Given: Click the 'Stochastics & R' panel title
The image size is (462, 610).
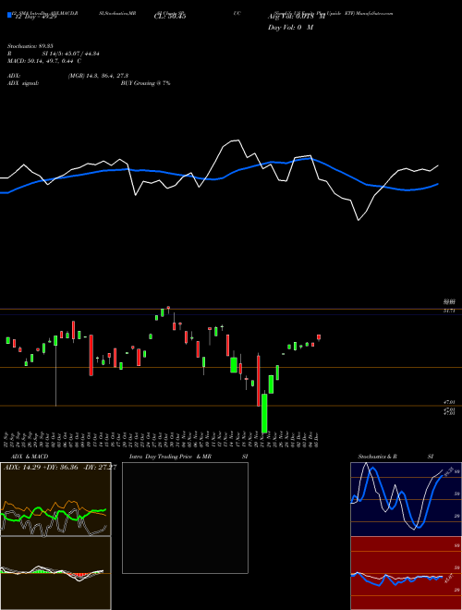Looking at the screenshot, I should pos(377,457).
